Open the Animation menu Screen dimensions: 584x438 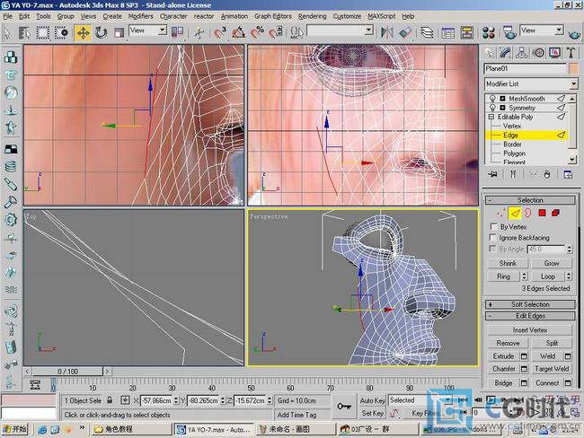tap(234, 16)
